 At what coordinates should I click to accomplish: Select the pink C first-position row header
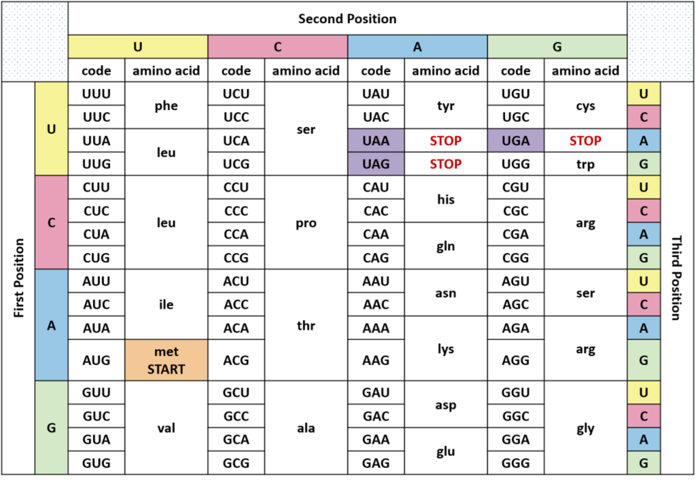(52, 222)
